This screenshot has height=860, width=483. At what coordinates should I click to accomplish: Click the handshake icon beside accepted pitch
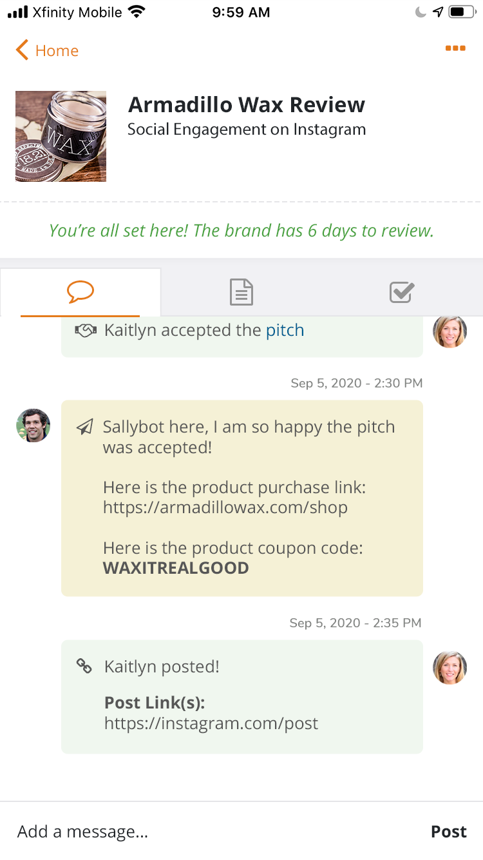coord(86,331)
